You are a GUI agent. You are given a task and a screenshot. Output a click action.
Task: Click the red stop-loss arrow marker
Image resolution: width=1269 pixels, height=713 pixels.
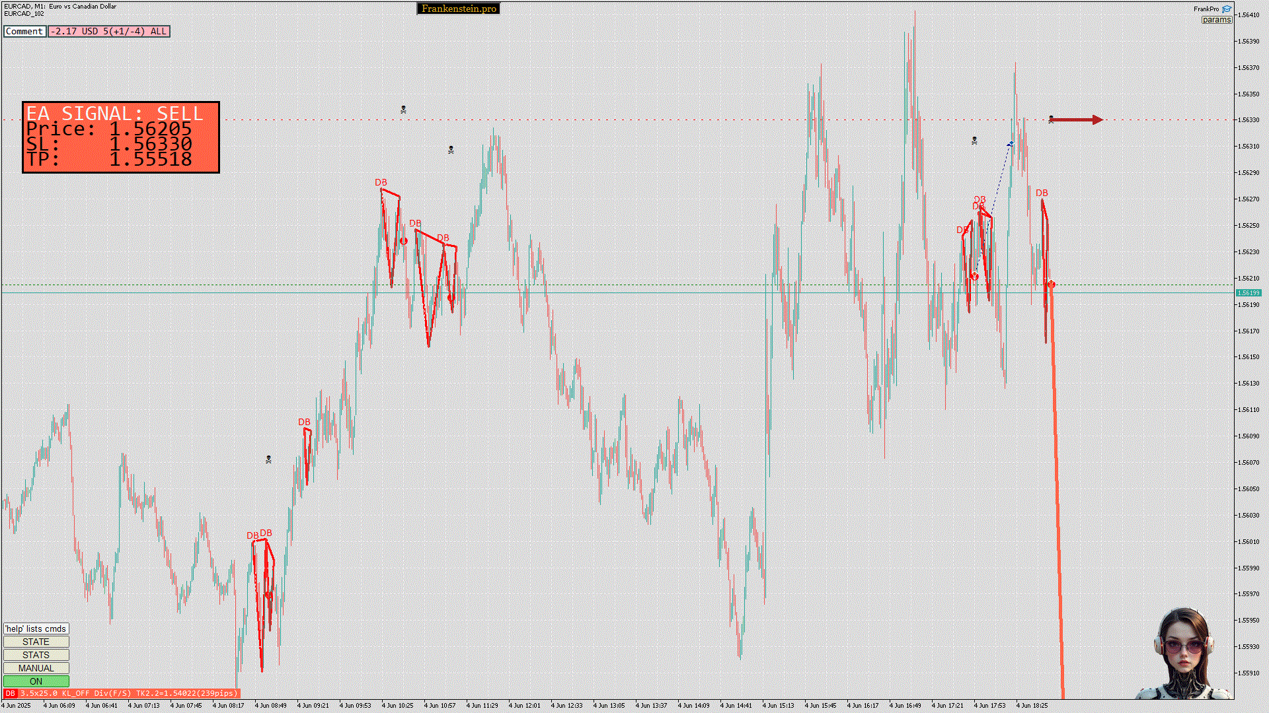[1076, 120]
